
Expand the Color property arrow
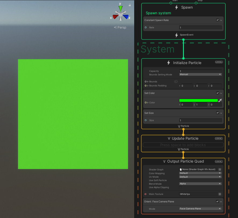click(x=148, y=103)
